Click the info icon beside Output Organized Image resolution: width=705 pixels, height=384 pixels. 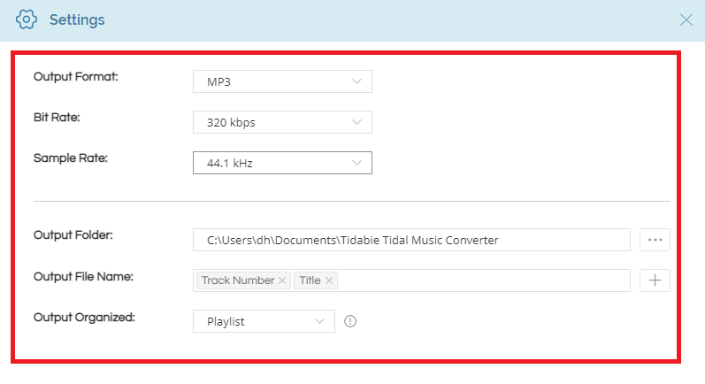[x=349, y=321]
